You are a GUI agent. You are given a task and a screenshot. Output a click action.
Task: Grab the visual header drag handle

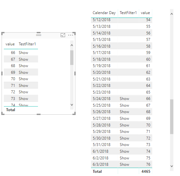(x=39, y=35)
